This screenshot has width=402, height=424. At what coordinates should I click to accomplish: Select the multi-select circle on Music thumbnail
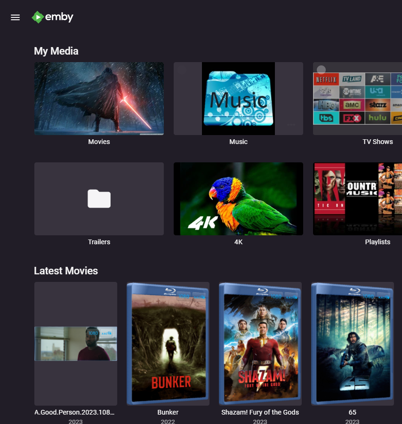183,69
